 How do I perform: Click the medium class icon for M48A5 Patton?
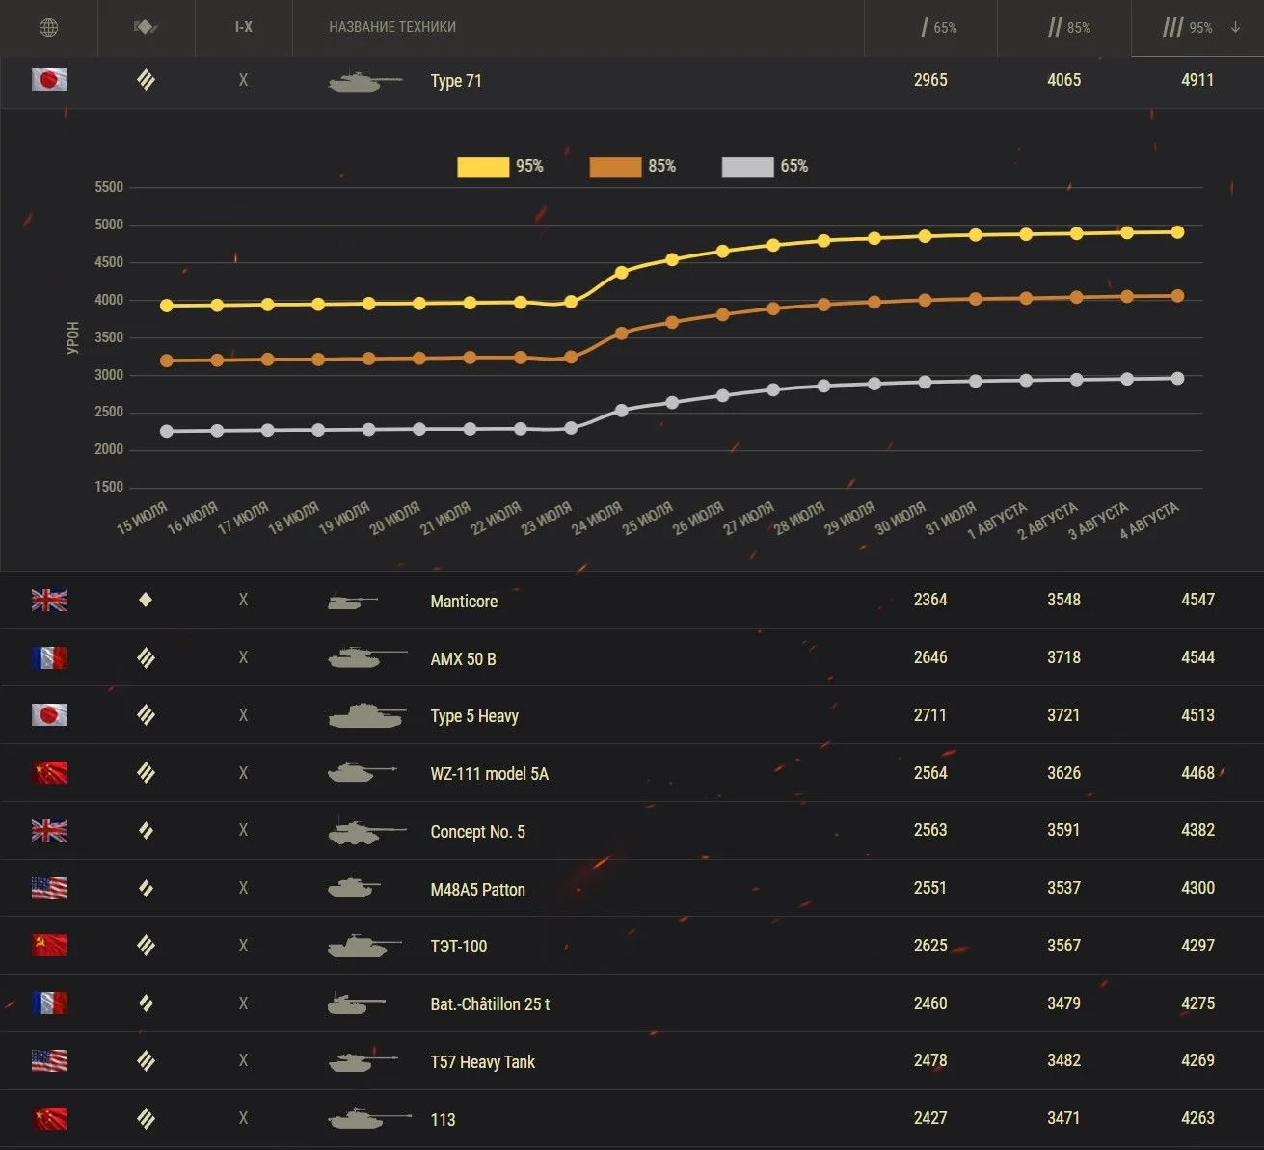(146, 888)
